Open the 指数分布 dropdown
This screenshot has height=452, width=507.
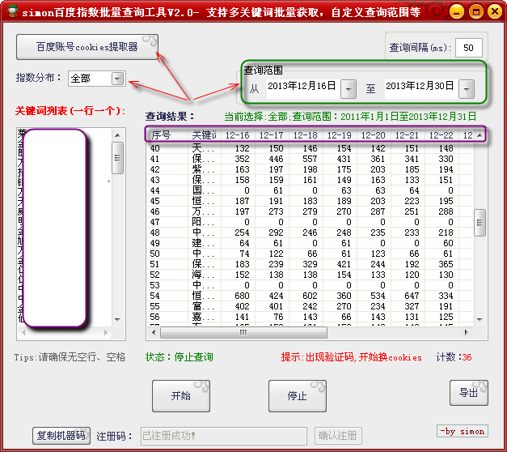coord(117,78)
